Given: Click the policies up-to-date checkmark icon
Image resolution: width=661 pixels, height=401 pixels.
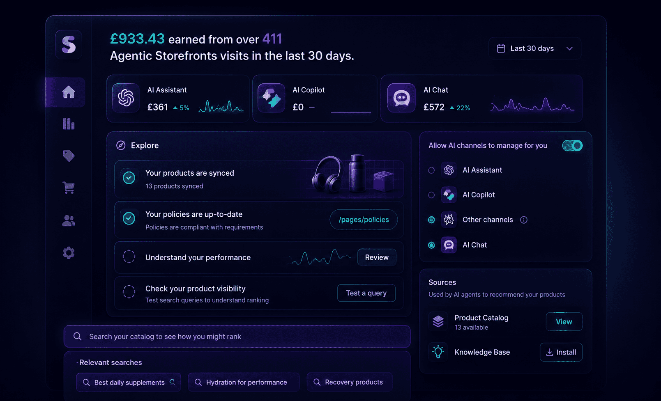Looking at the screenshot, I should [129, 218].
